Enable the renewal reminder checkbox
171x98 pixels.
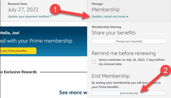coord(94,62)
